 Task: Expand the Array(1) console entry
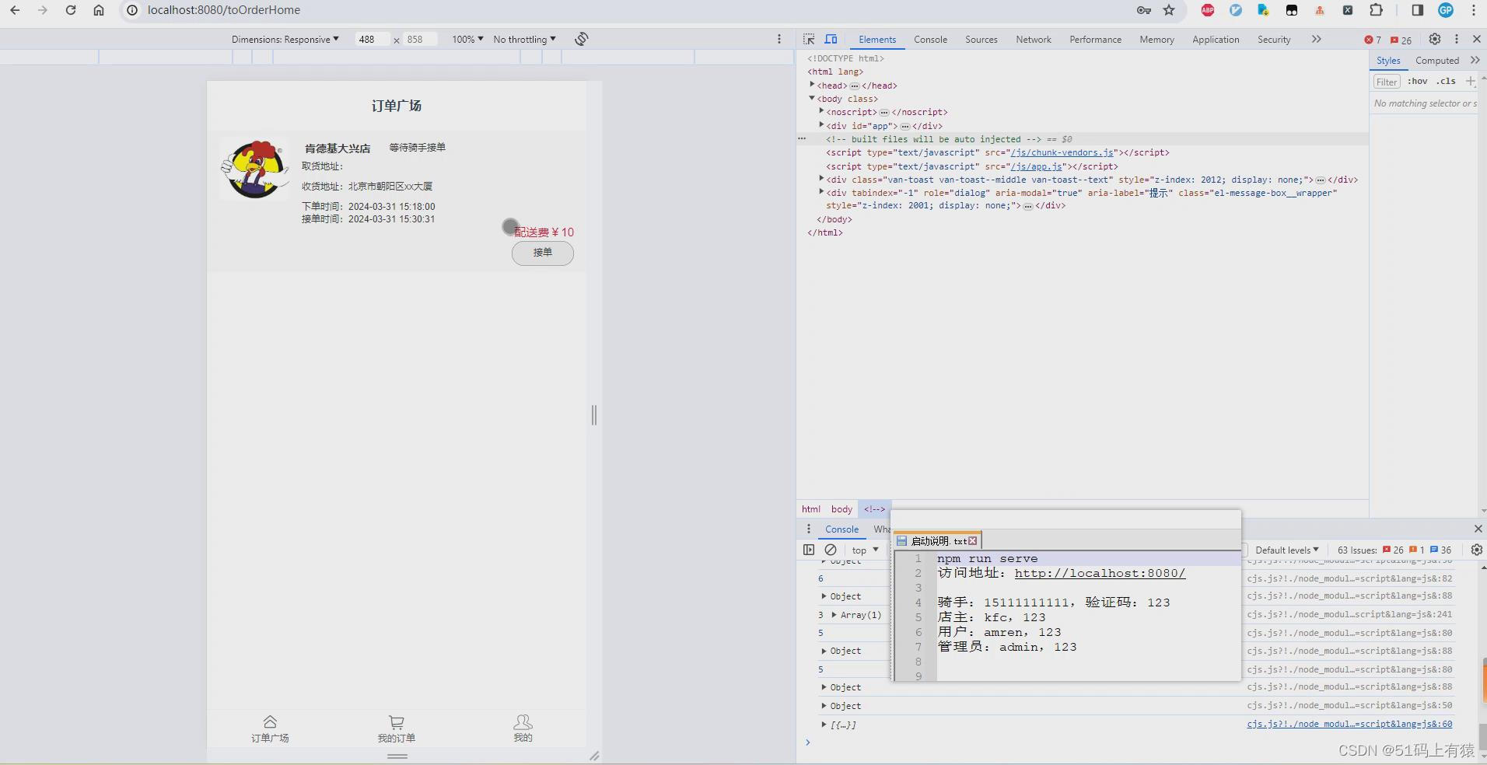point(834,614)
